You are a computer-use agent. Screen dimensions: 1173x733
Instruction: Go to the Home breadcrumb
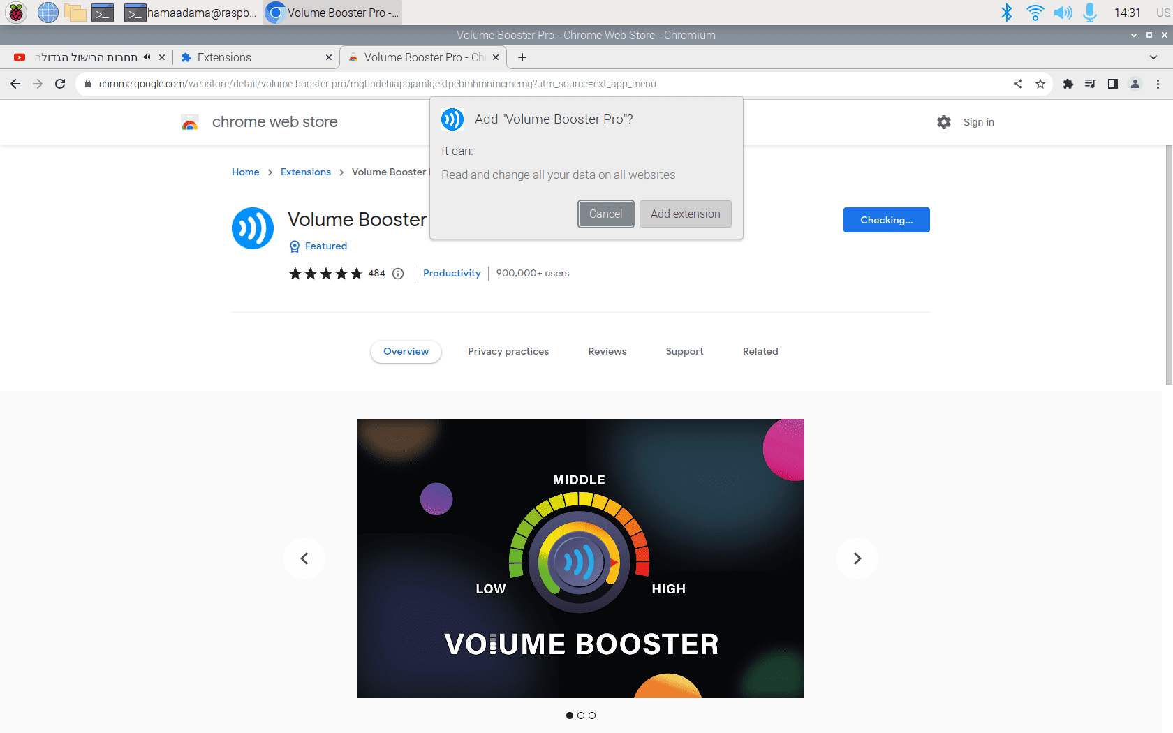tap(246, 172)
